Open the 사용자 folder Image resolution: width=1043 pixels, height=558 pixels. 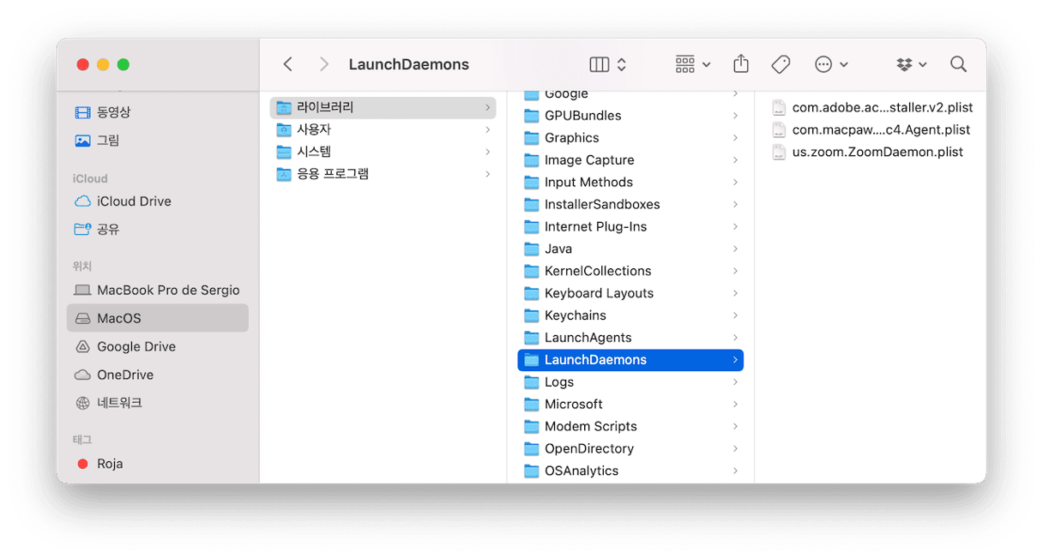383,129
